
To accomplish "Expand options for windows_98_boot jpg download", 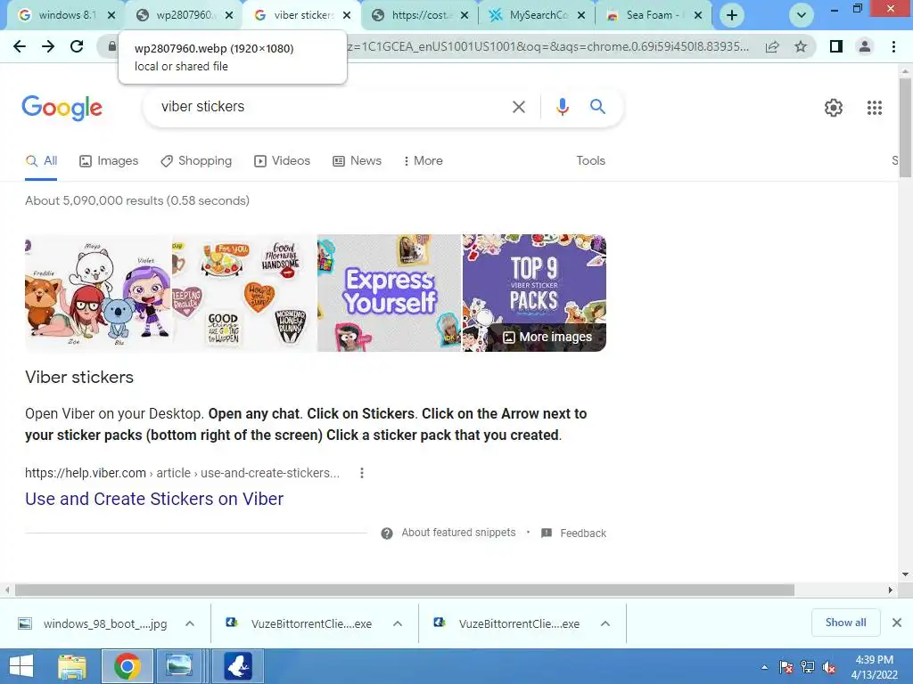I will click(190, 623).
